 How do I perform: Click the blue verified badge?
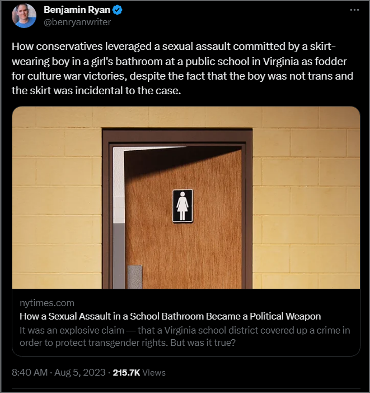(117, 10)
